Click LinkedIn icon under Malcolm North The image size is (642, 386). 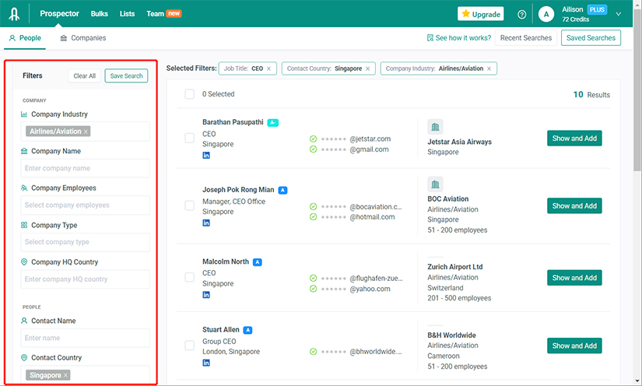point(206,296)
